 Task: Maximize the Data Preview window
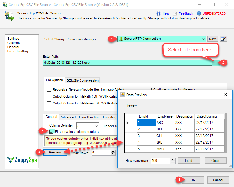(x=212, y=95)
